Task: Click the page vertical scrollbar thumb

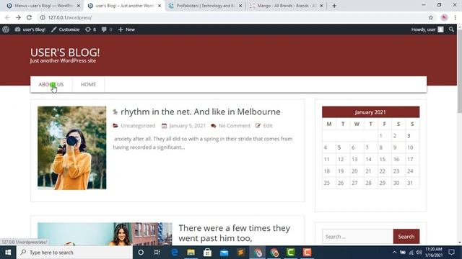Action: [460, 71]
